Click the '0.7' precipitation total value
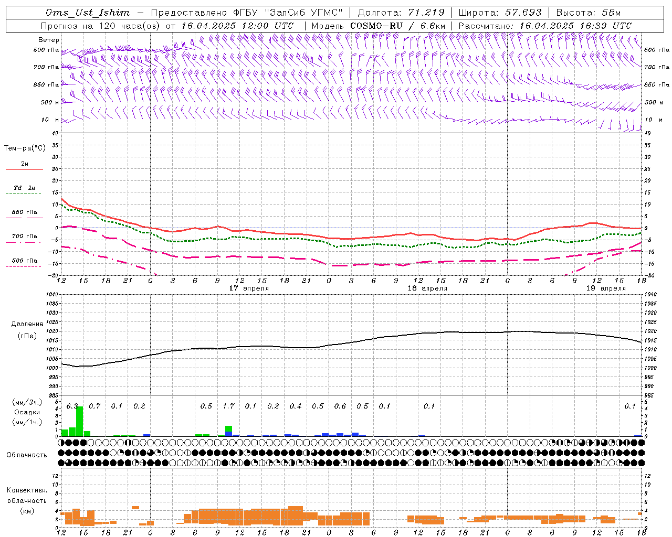 click(94, 406)
